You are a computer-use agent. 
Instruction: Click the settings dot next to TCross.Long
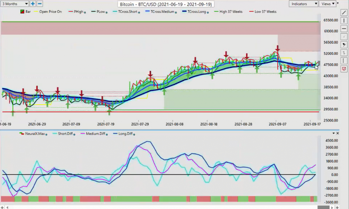[208, 13]
